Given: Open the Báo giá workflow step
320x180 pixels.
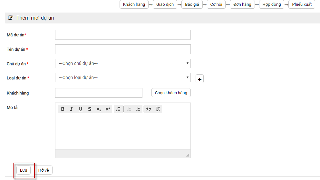Looking at the screenshot, I should [x=192, y=4].
